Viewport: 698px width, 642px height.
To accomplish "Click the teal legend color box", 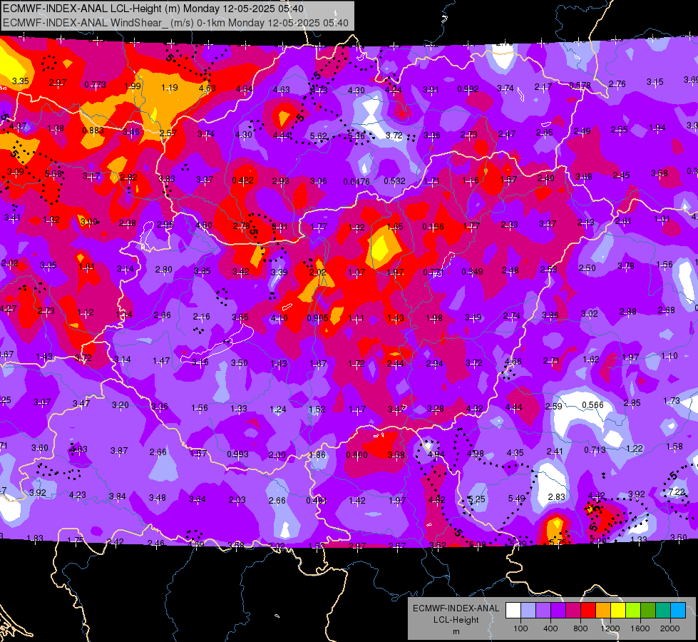I will point(663,610).
